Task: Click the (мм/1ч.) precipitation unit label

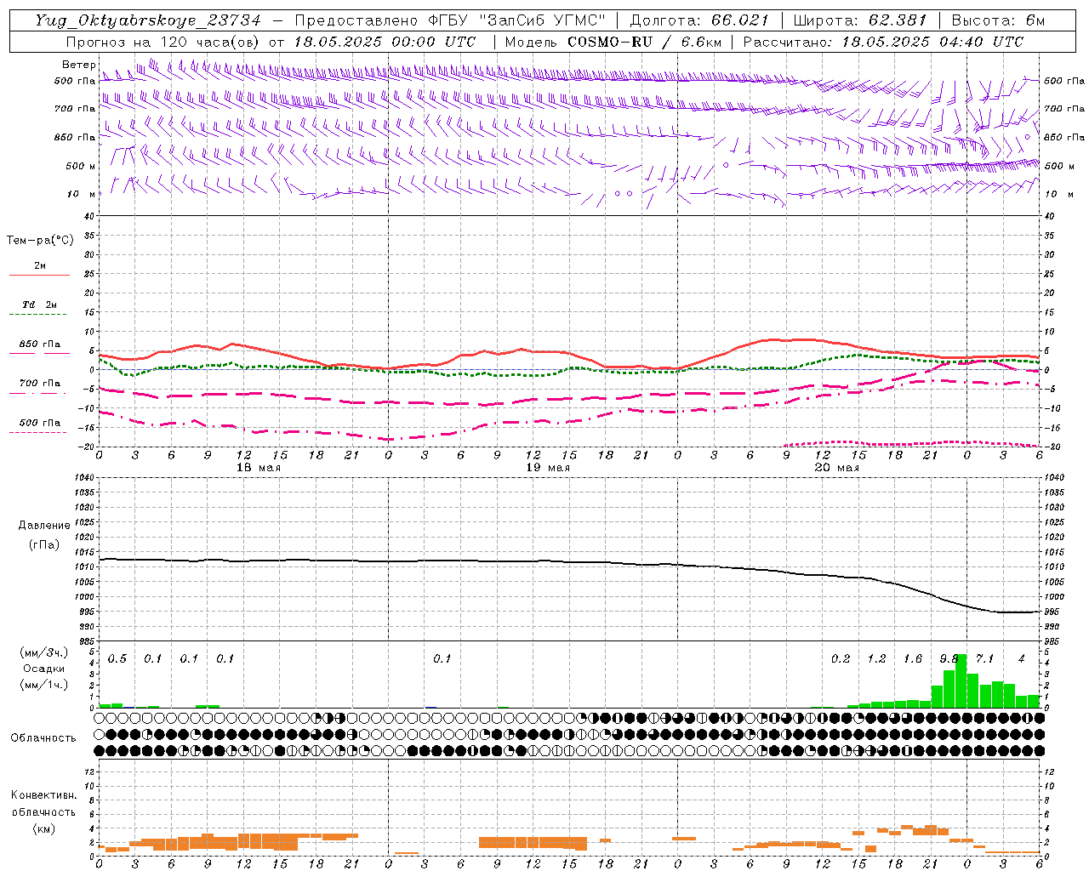Action: pos(43,685)
